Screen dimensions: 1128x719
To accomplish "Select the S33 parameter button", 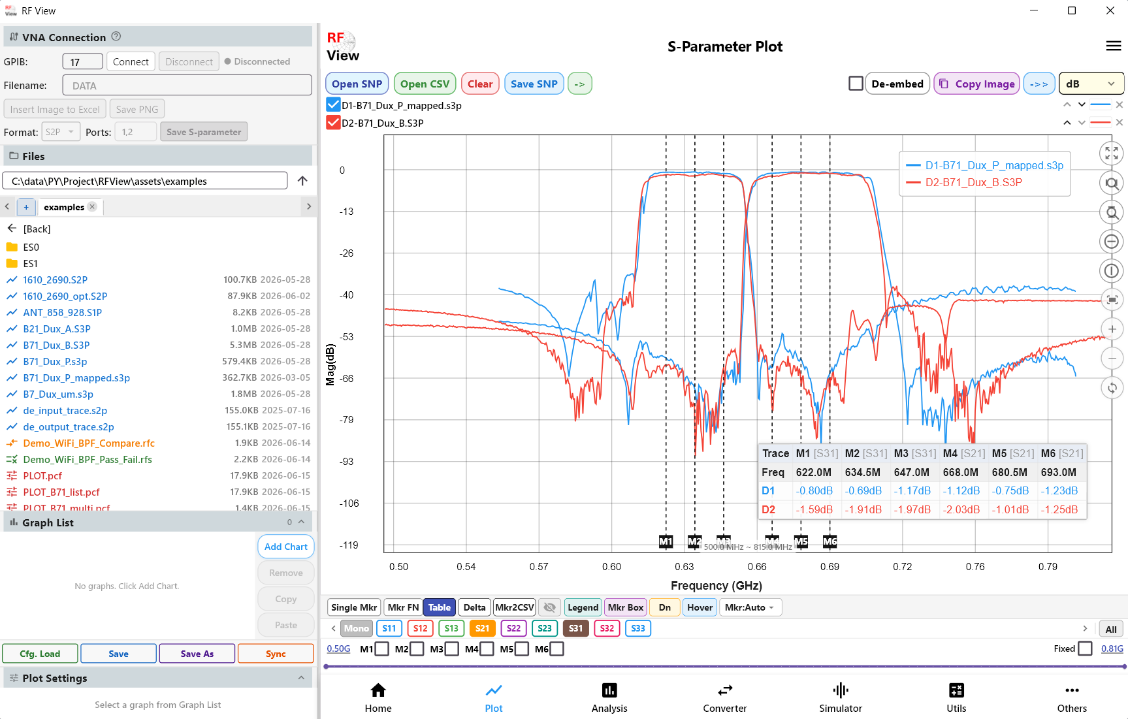I will [x=637, y=628].
